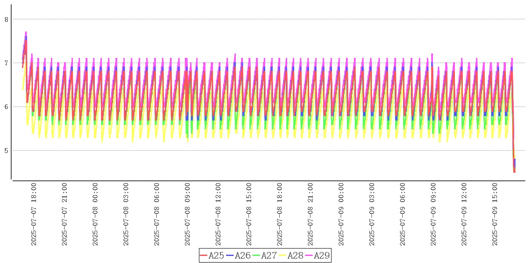Toggle the A26 series legend label

(242, 256)
